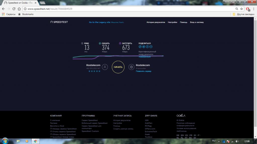257x144 pixels.
Task: Click the ЗАГРУЗИТЬ upload arrow icon
Action: [x=120, y=43]
